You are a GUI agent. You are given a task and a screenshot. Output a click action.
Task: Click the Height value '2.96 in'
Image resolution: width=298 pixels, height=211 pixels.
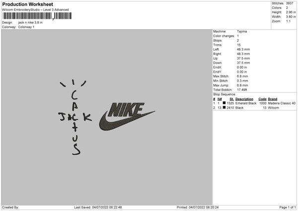[x=291, y=12]
